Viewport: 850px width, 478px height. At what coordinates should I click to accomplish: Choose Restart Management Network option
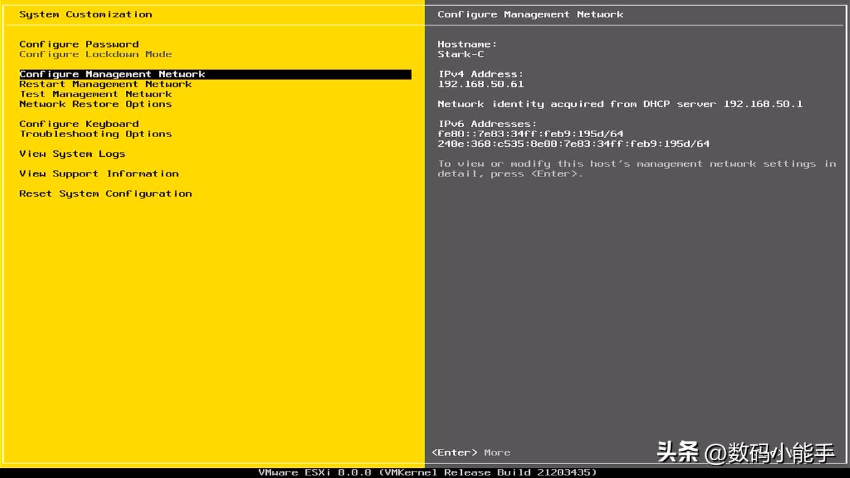pos(105,84)
